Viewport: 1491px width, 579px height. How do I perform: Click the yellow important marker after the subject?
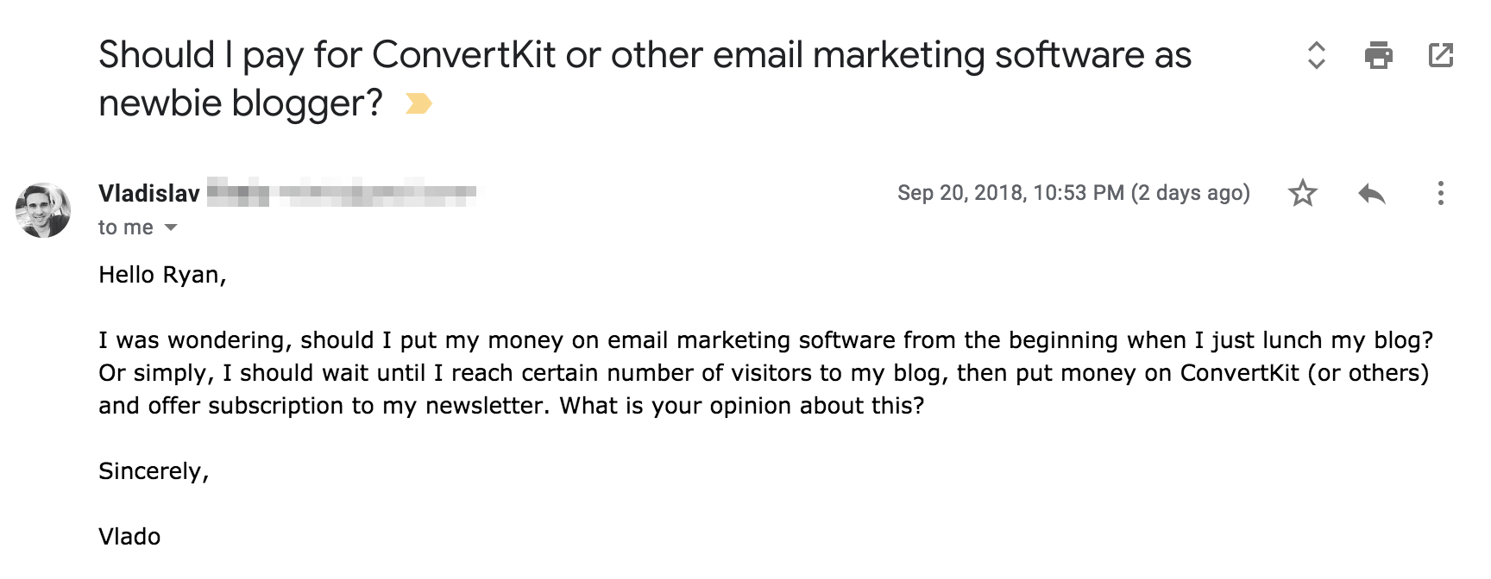point(420,103)
